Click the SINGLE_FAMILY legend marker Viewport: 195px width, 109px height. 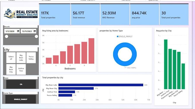pyautogui.click(x=118, y=36)
